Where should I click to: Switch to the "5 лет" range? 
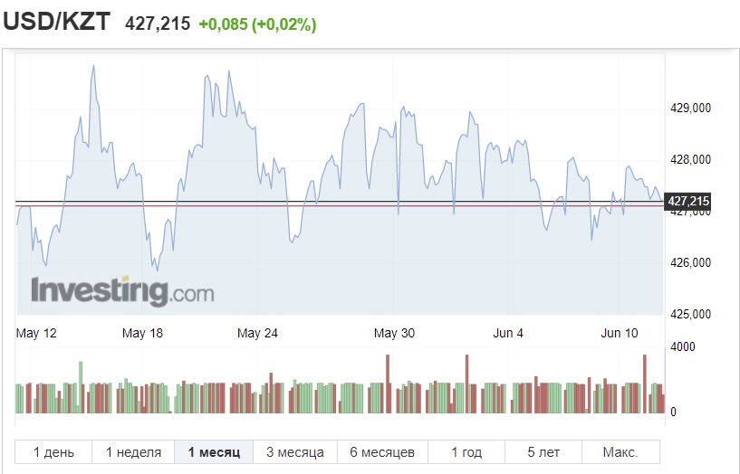pyautogui.click(x=543, y=452)
